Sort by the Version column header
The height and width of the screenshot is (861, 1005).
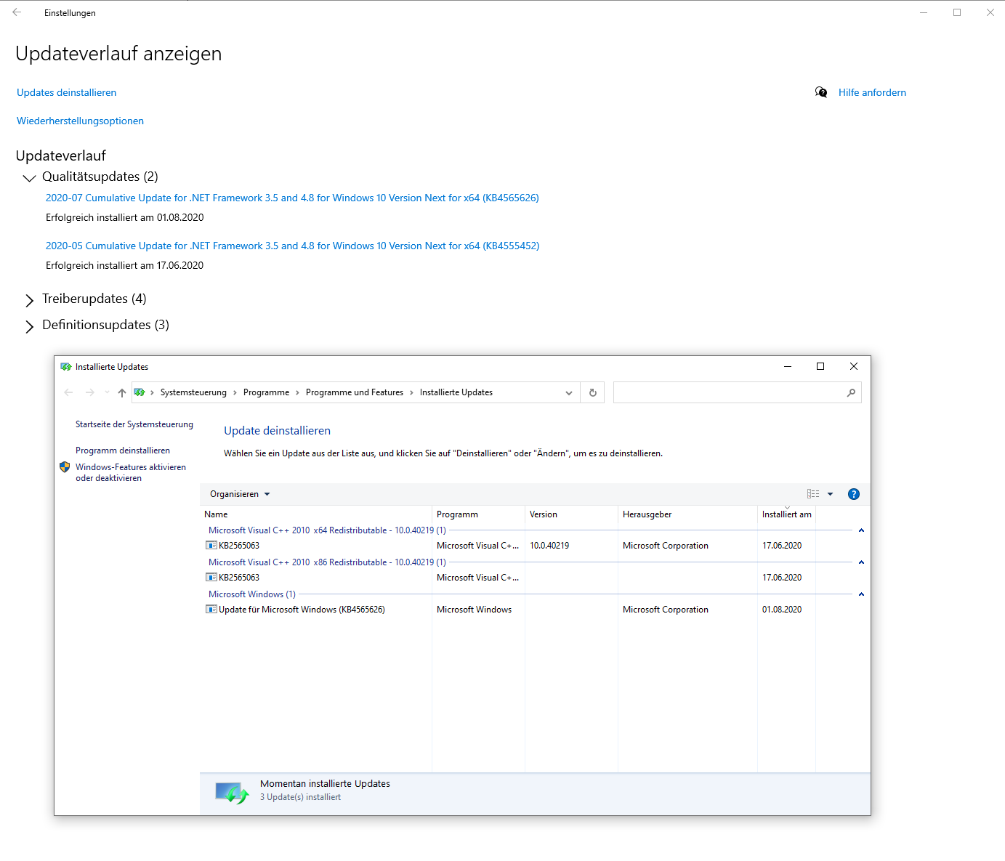pos(571,514)
